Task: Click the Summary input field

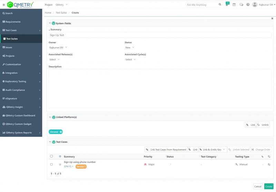Action: pos(160,35)
